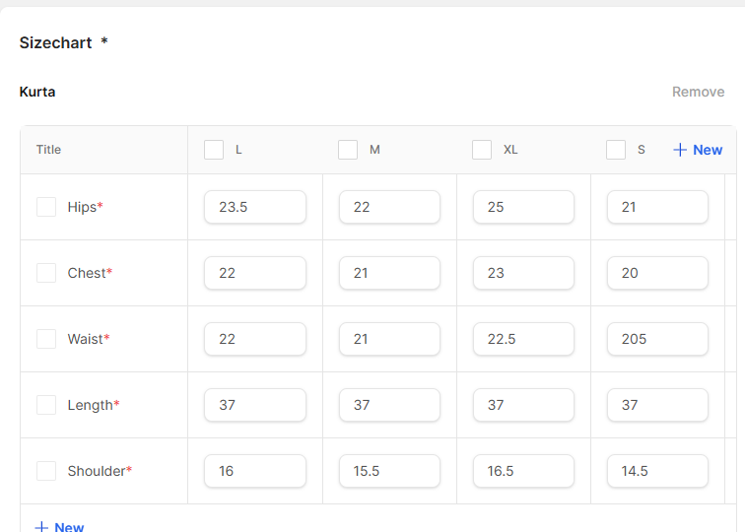Check the Waist row checkbox
The image size is (745, 532).
46,339
